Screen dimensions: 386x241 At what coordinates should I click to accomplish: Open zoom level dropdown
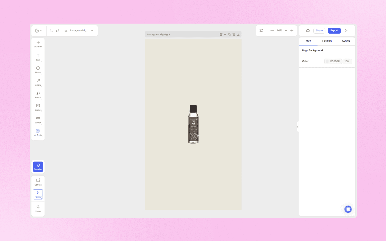pyautogui.click(x=286, y=31)
